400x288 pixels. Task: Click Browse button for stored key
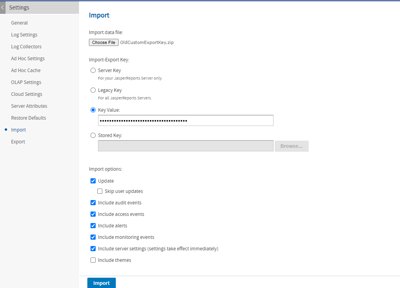pyautogui.click(x=292, y=146)
